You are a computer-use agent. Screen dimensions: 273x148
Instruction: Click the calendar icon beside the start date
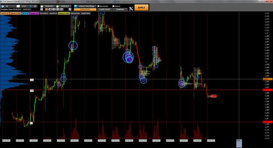pyautogui.click(x=42, y=6)
